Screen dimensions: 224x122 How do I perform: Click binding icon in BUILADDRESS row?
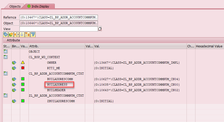click(14, 85)
